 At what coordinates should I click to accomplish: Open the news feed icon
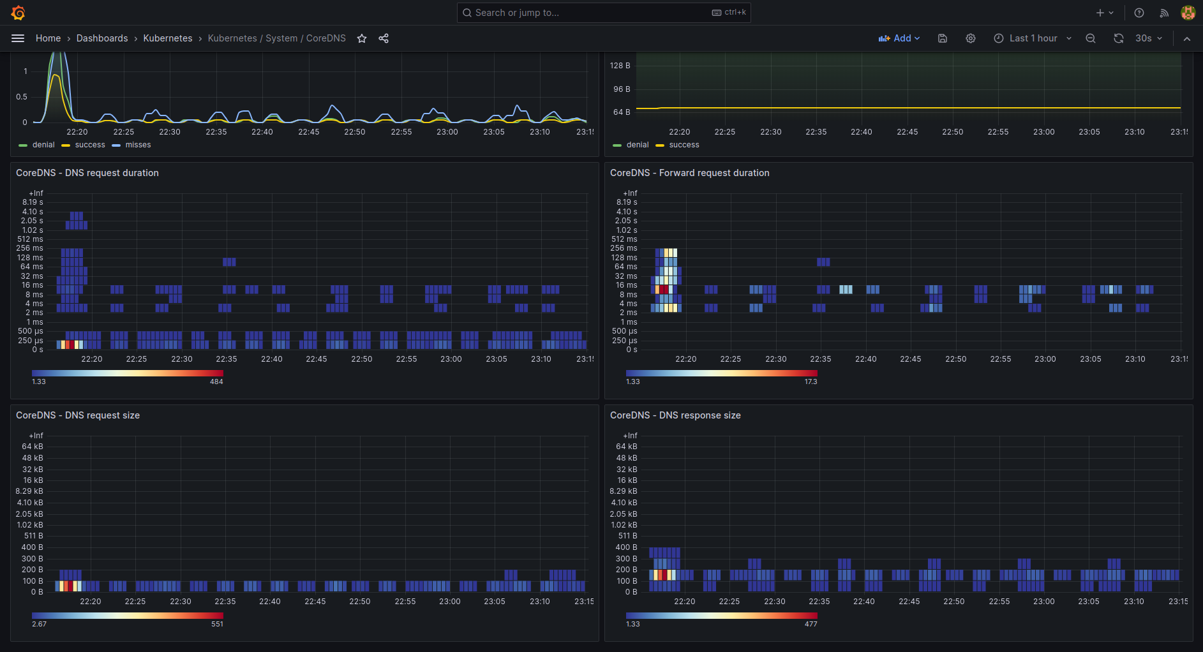pyautogui.click(x=1164, y=13)
